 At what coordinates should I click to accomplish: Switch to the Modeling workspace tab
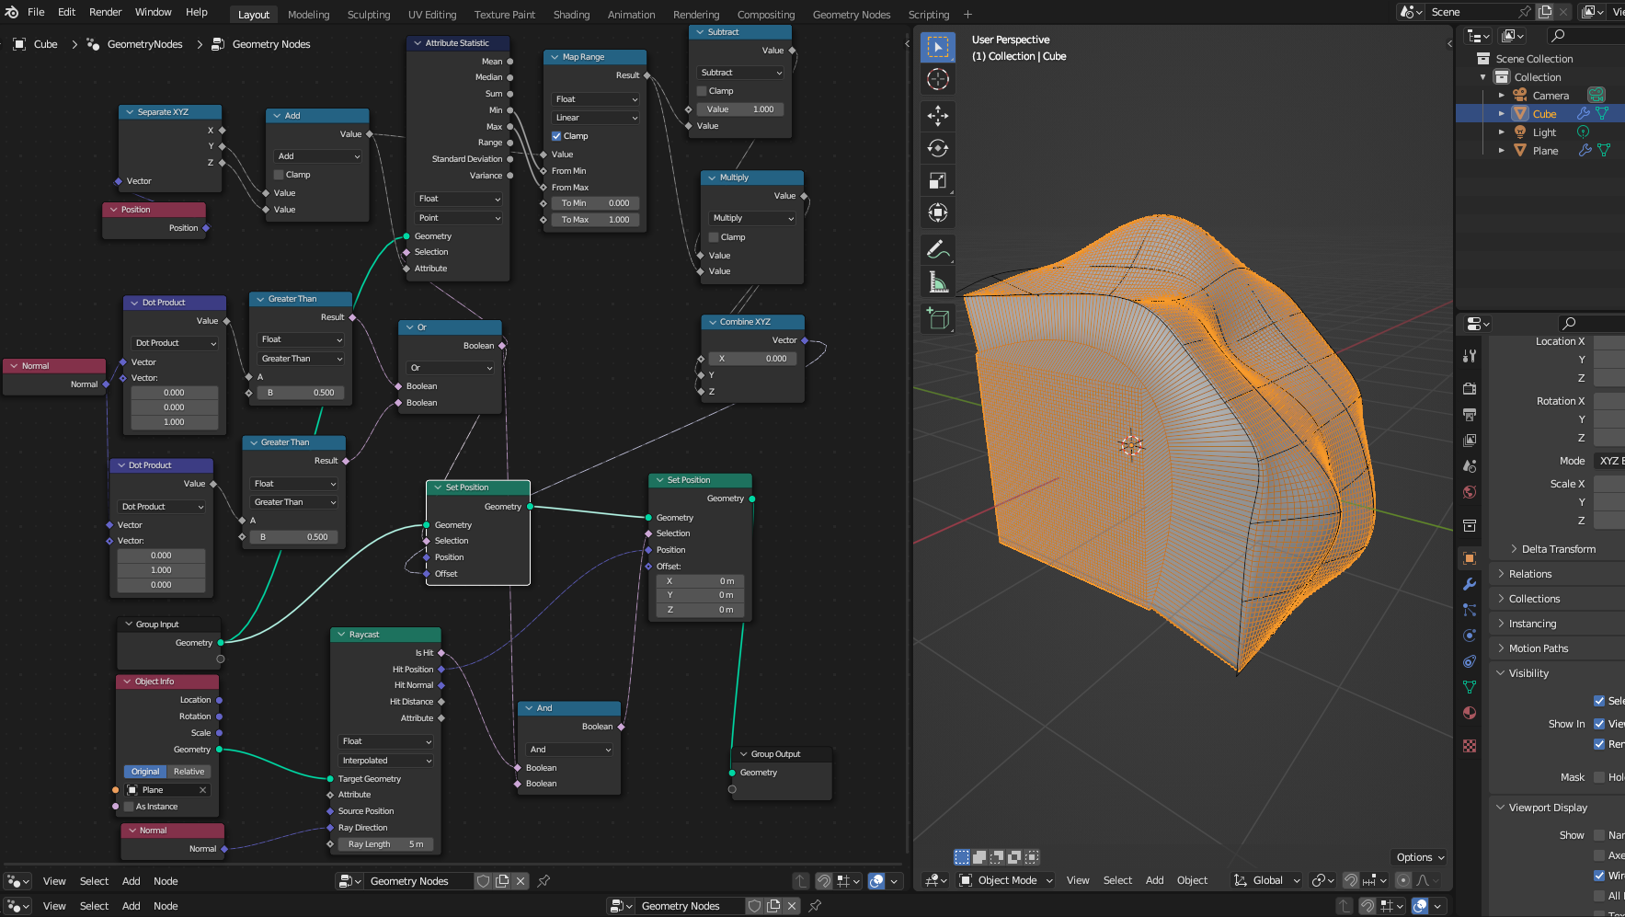(x=308, y=15)
